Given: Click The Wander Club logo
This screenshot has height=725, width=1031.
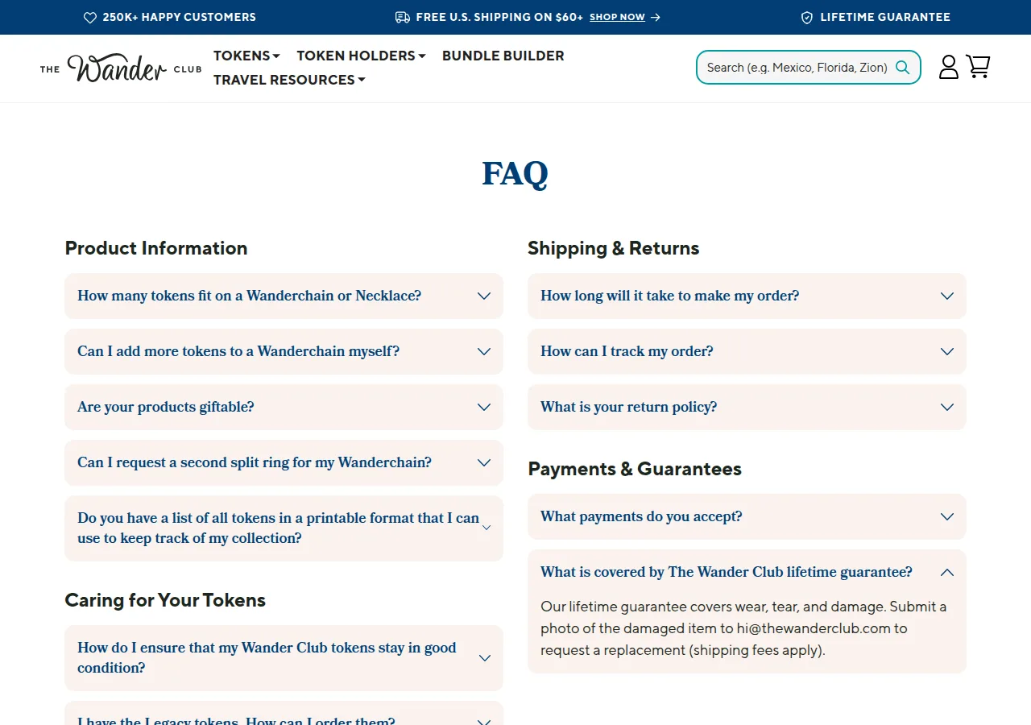Looking at the screenshot, I should pyautogui.click(x=121, y=68).
